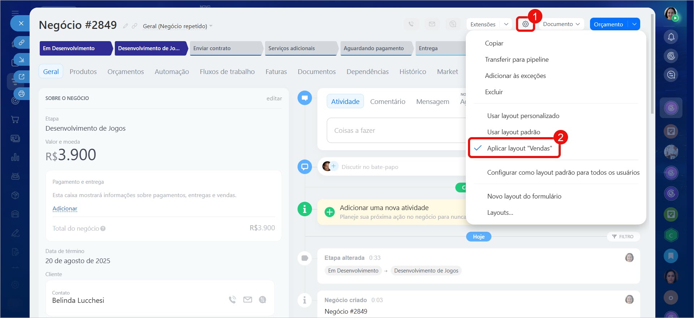Click the email envelope icon in header

[x=432, y=24]
